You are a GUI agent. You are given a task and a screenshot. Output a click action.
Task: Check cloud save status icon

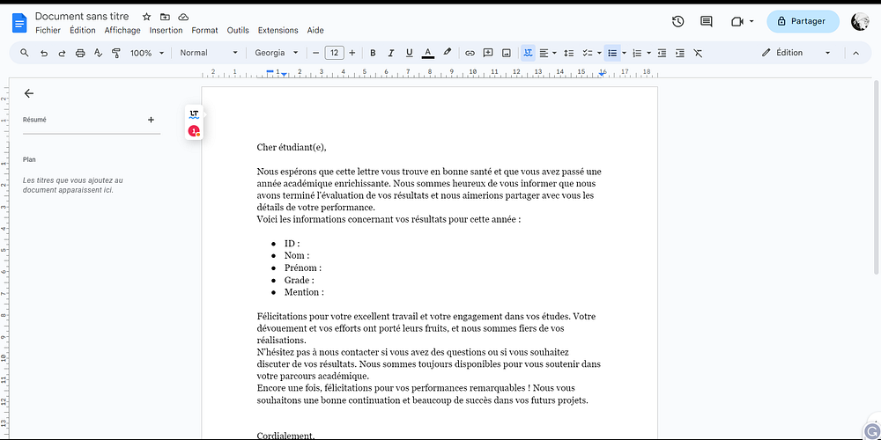pyautogui.click(x=183, y=17)
